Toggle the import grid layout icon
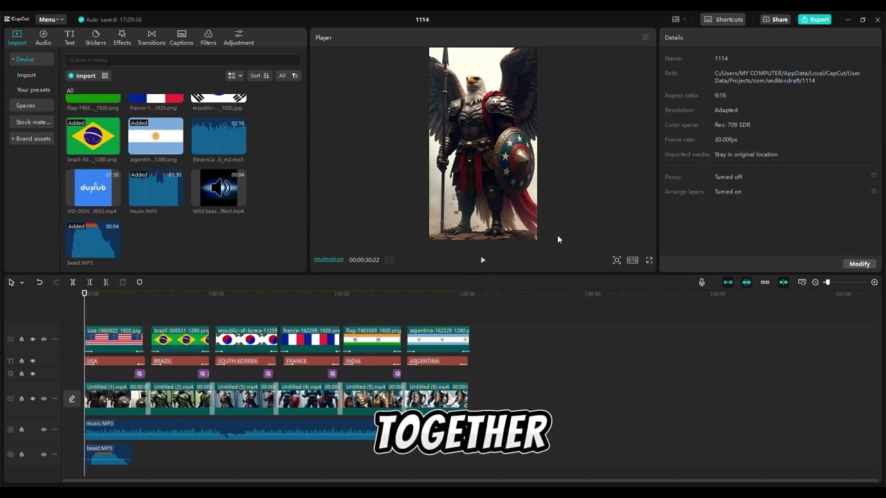 [x=105, y=75]
